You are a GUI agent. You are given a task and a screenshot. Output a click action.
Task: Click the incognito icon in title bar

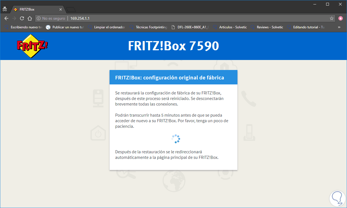(x=4, y=9)
